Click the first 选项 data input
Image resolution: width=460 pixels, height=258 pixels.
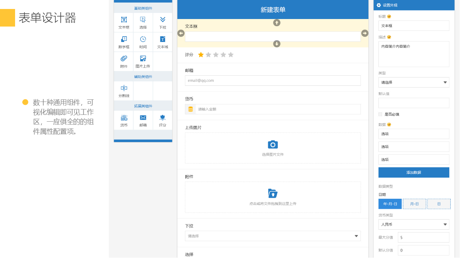(414, 134)
